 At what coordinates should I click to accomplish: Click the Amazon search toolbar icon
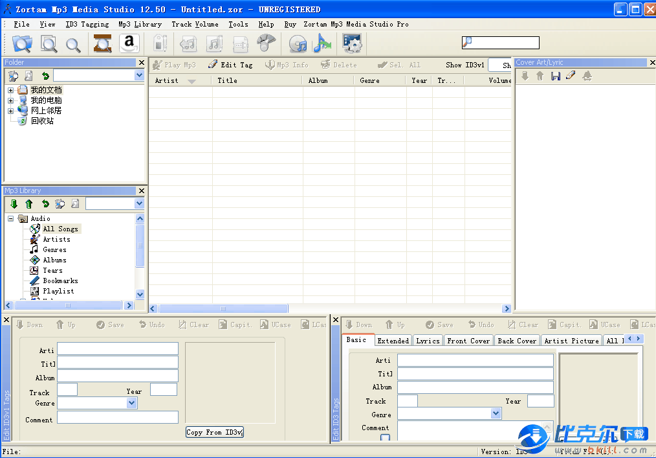129,43
